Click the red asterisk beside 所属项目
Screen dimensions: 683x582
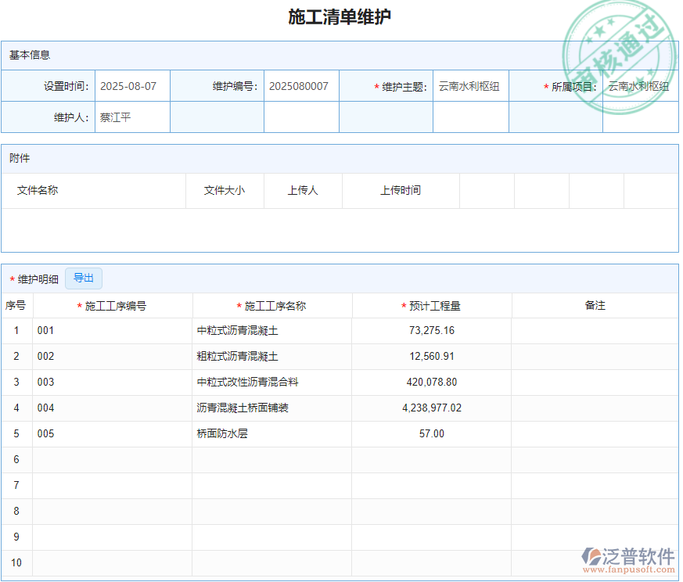pyautogui.click(x=545, y=86)
